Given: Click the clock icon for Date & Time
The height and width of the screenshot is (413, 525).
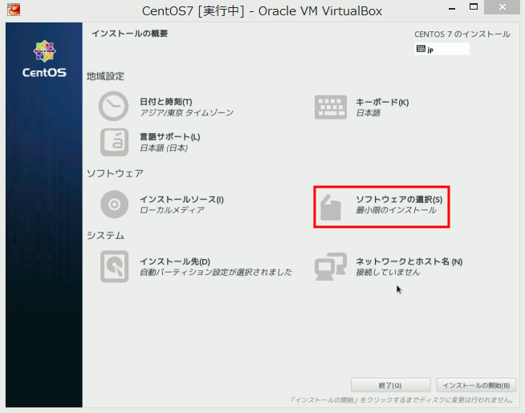Looking at the screenshot, I should (x=114, y=107).
